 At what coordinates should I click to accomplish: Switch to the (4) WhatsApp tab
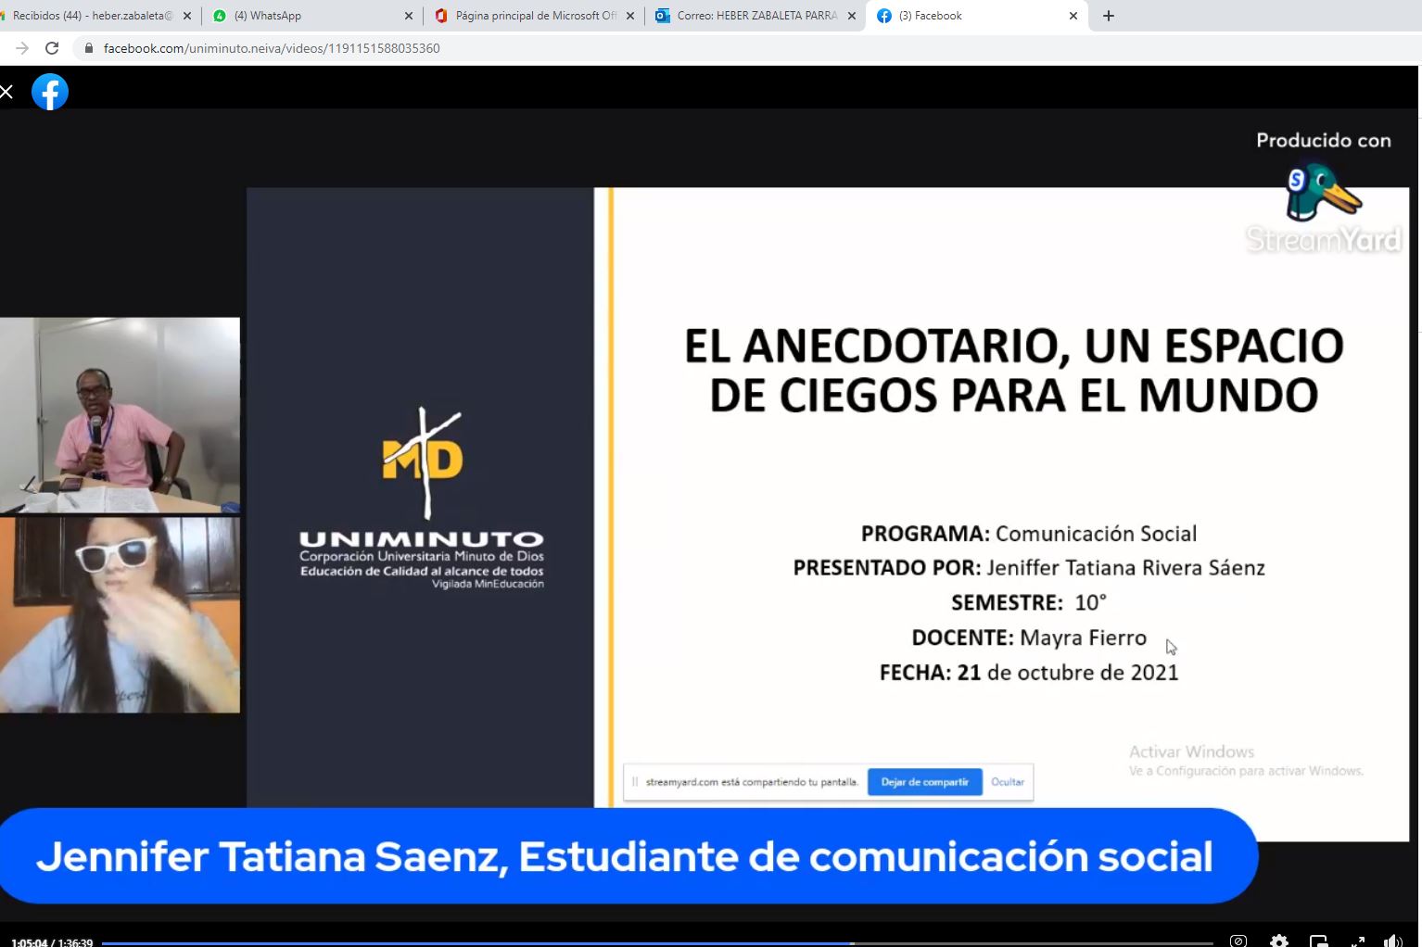[312, 16]
